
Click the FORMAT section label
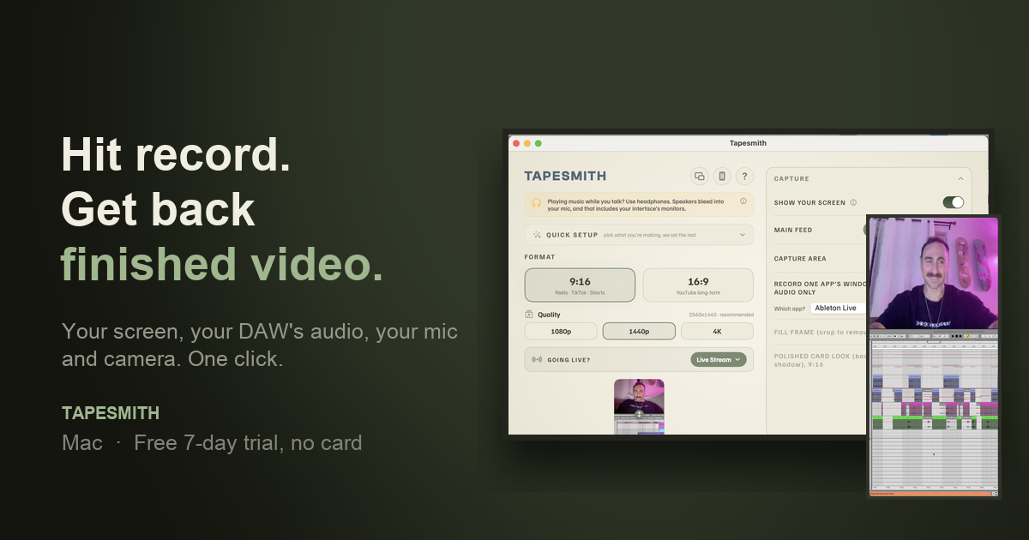pyautogui.click(x=539, y=257)
